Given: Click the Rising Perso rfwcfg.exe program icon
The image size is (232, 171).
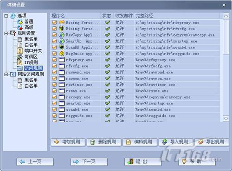Looking at the screenshot, I should coord(62,29).
